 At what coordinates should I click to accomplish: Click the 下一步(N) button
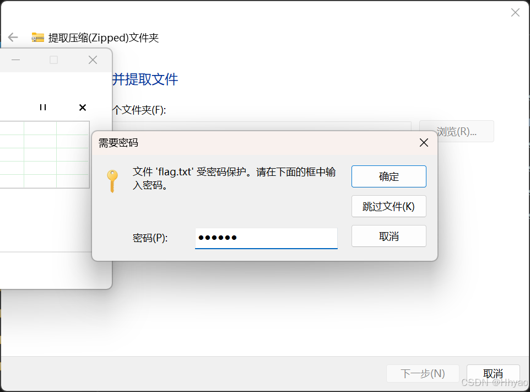[x=423, y=373]
